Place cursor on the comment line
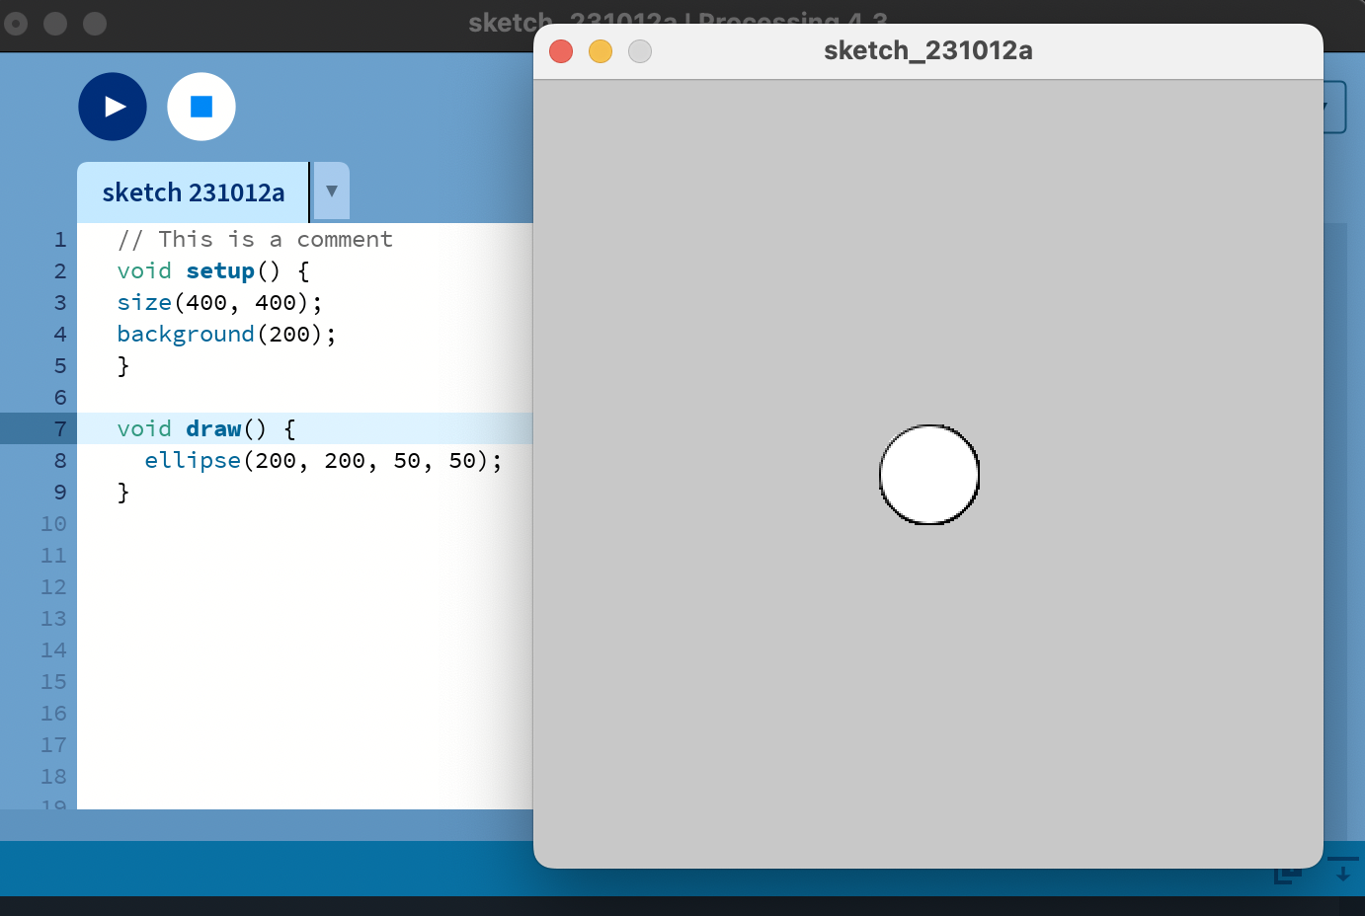Image resolution: width=1365 pixels, height=916 pixels. click(x=255, y=240)
